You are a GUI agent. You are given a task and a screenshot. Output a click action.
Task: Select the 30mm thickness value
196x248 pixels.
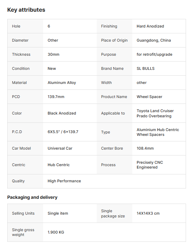(x=53, y=54)
